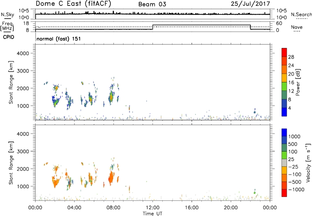This screenshot has width=312, height=216.
Task: Click the '4000' tick of the power panel
Action: [x=23, y=53]
